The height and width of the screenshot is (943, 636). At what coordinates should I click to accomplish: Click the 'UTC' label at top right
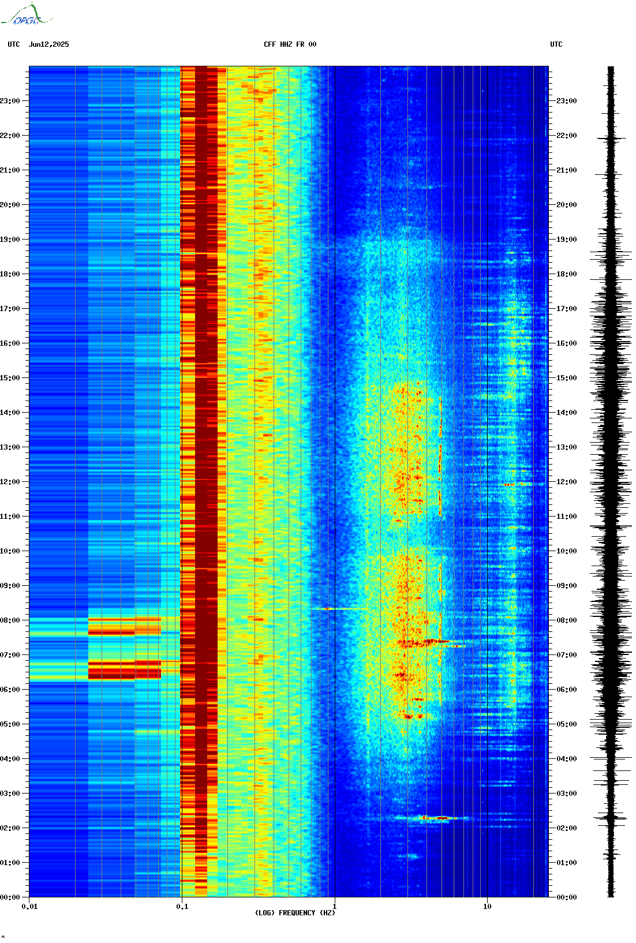pos(556,44)
